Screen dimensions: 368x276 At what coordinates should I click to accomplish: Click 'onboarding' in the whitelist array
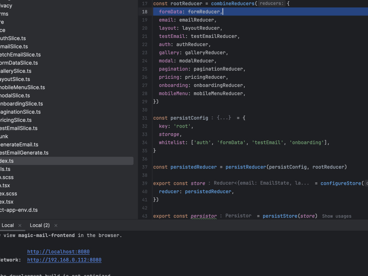(x=307, y=142)
